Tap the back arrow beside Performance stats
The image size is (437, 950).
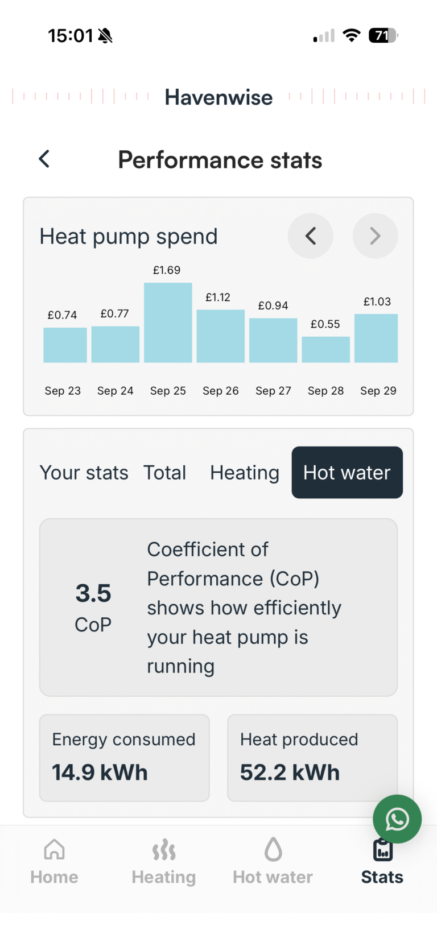[44, 159]
